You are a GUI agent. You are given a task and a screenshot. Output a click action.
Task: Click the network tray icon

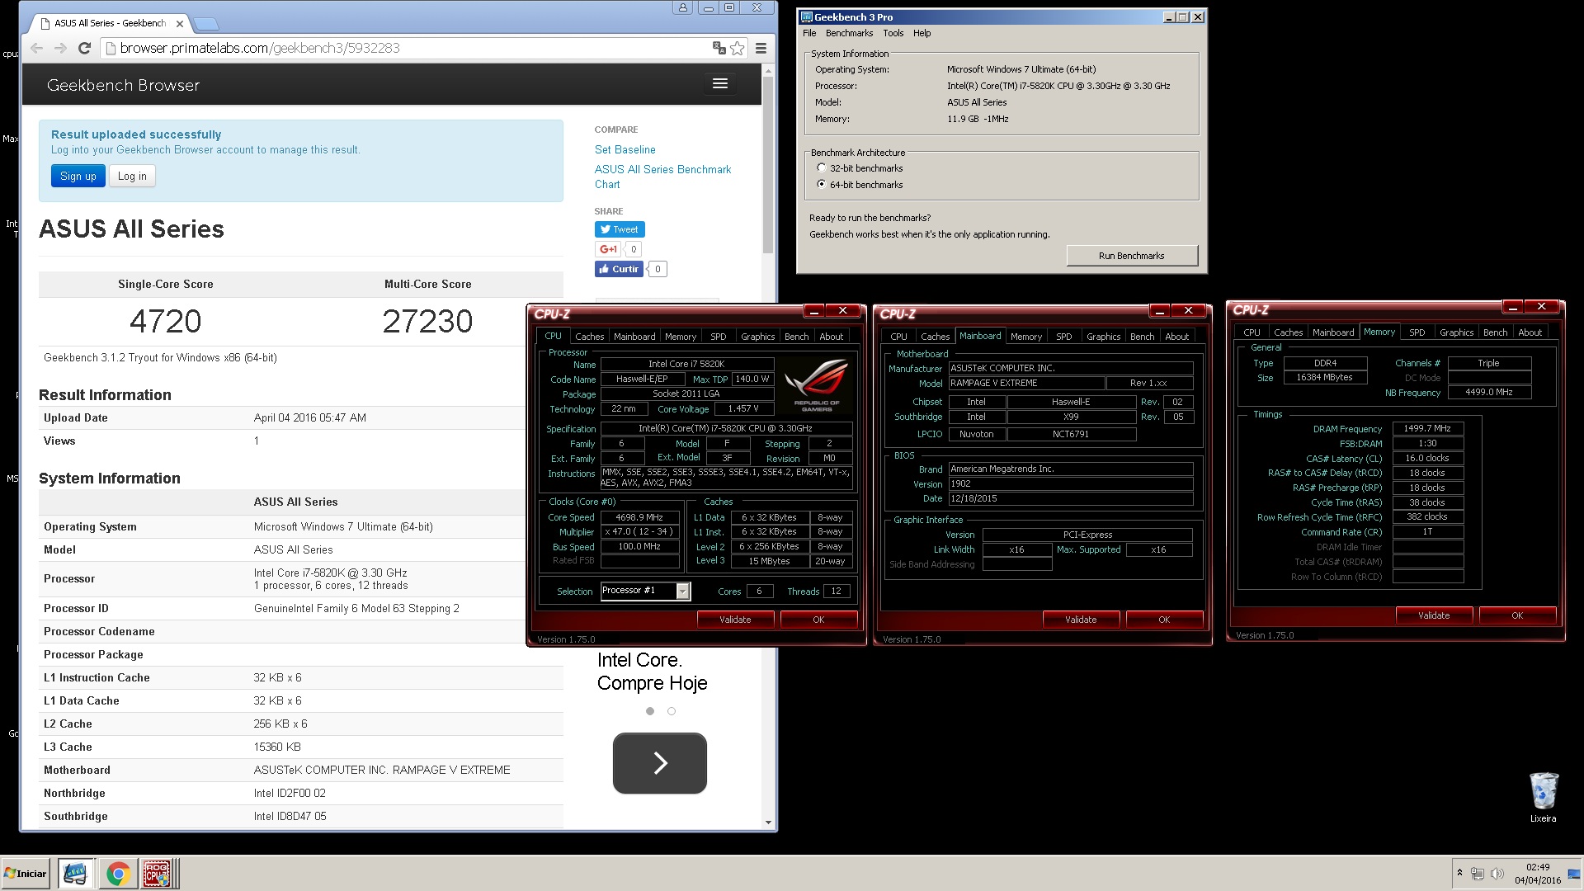(1478, 874)
